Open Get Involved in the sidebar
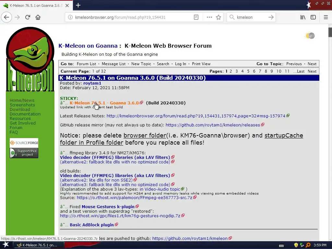The height and width of the screenshot is (249, 332). coord(23,123)
